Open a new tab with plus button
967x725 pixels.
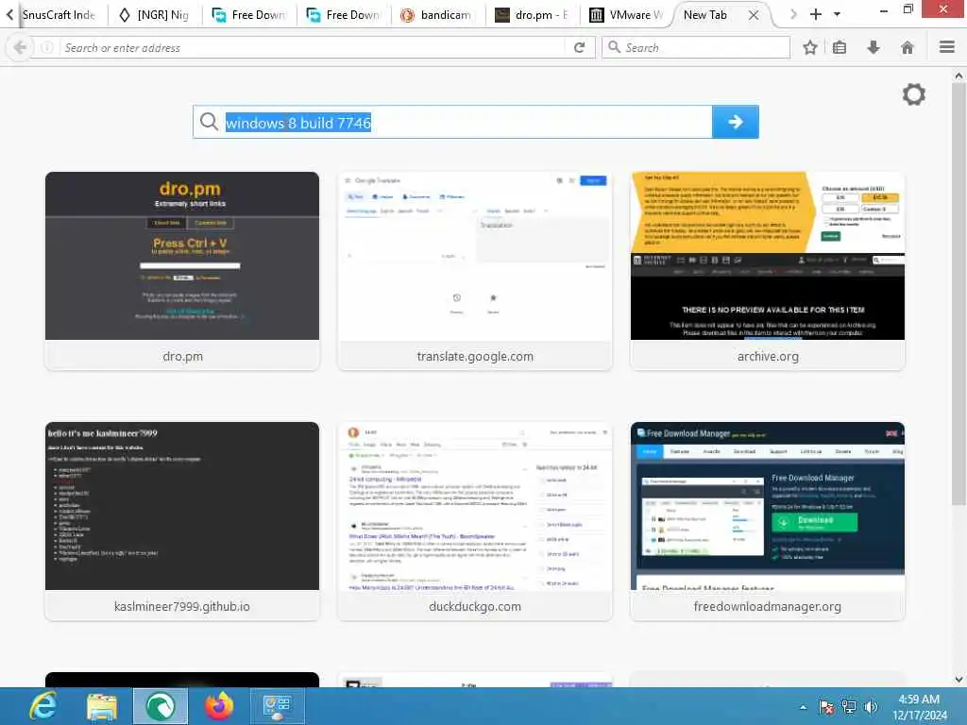point(815,14)
